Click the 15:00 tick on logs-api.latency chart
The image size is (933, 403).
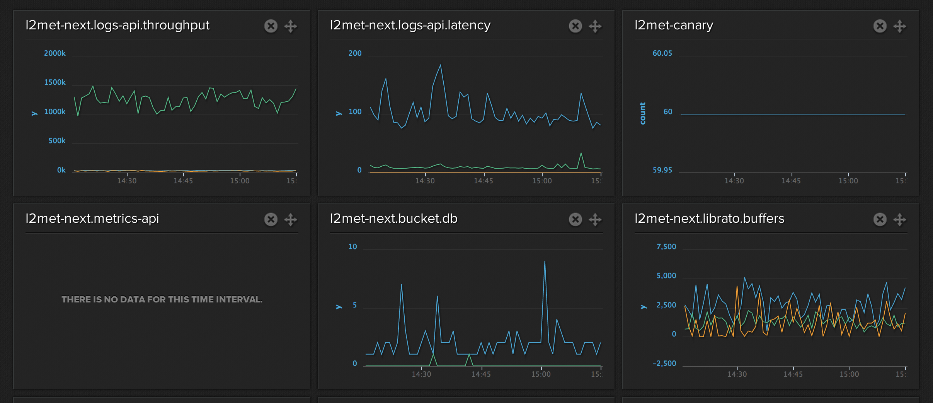coord(542,181)
